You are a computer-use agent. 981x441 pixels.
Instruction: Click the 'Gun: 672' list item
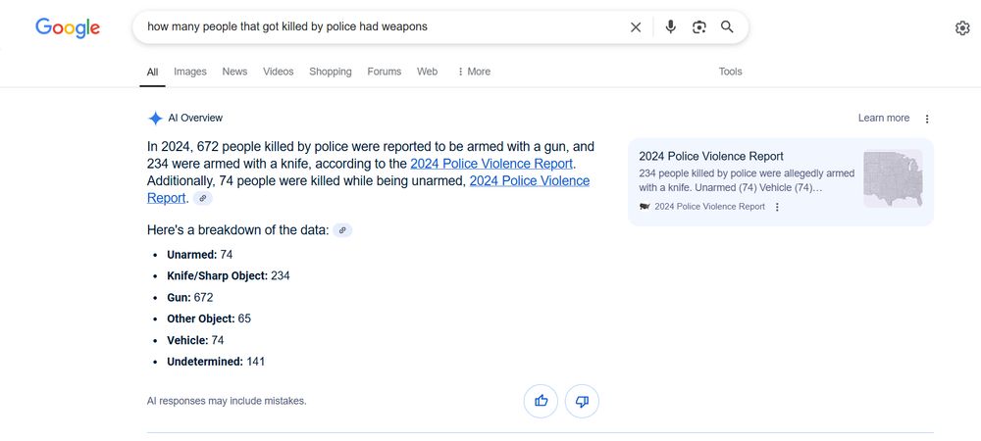190,297
